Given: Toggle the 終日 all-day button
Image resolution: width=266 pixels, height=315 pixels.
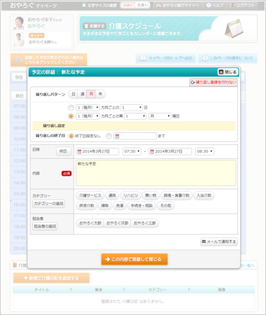Looking at the screenshot, I should click(x=64, y=151).
